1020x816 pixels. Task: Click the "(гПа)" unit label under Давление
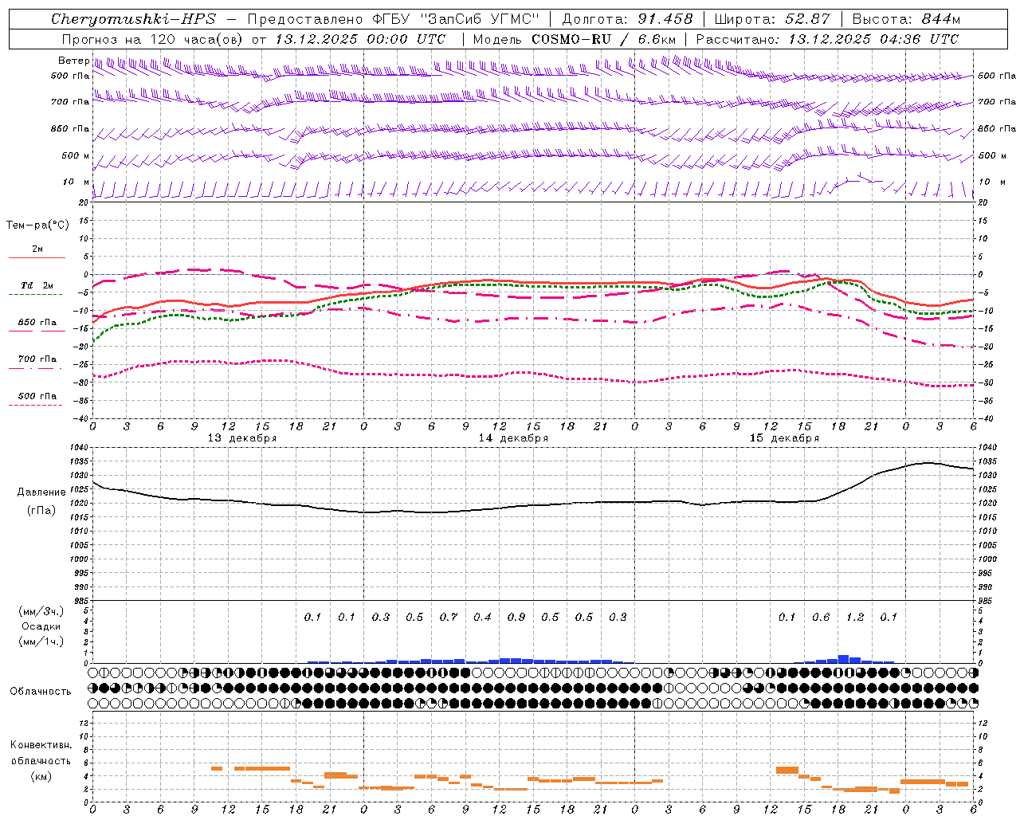pos(41,510)
